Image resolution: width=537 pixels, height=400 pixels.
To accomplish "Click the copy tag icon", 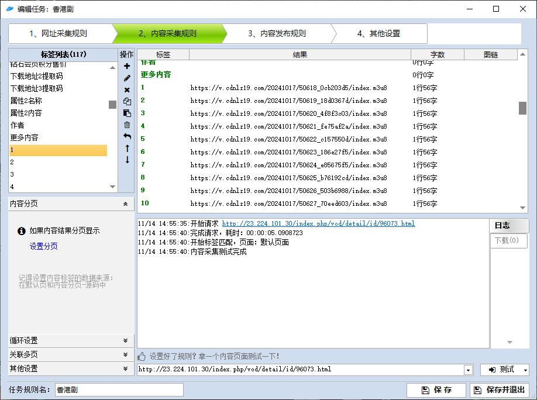I will click(127, 102).
